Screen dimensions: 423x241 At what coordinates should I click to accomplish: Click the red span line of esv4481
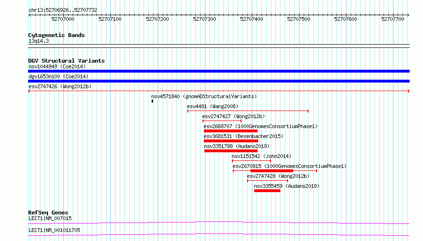coord(248,111)
